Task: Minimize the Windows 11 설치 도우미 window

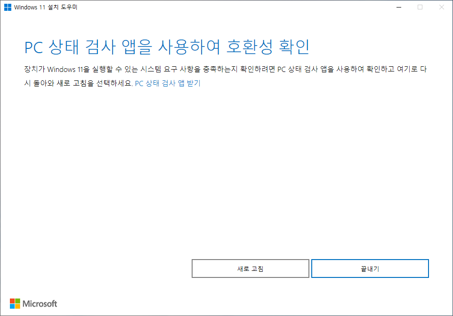Action: click(399, 7)
